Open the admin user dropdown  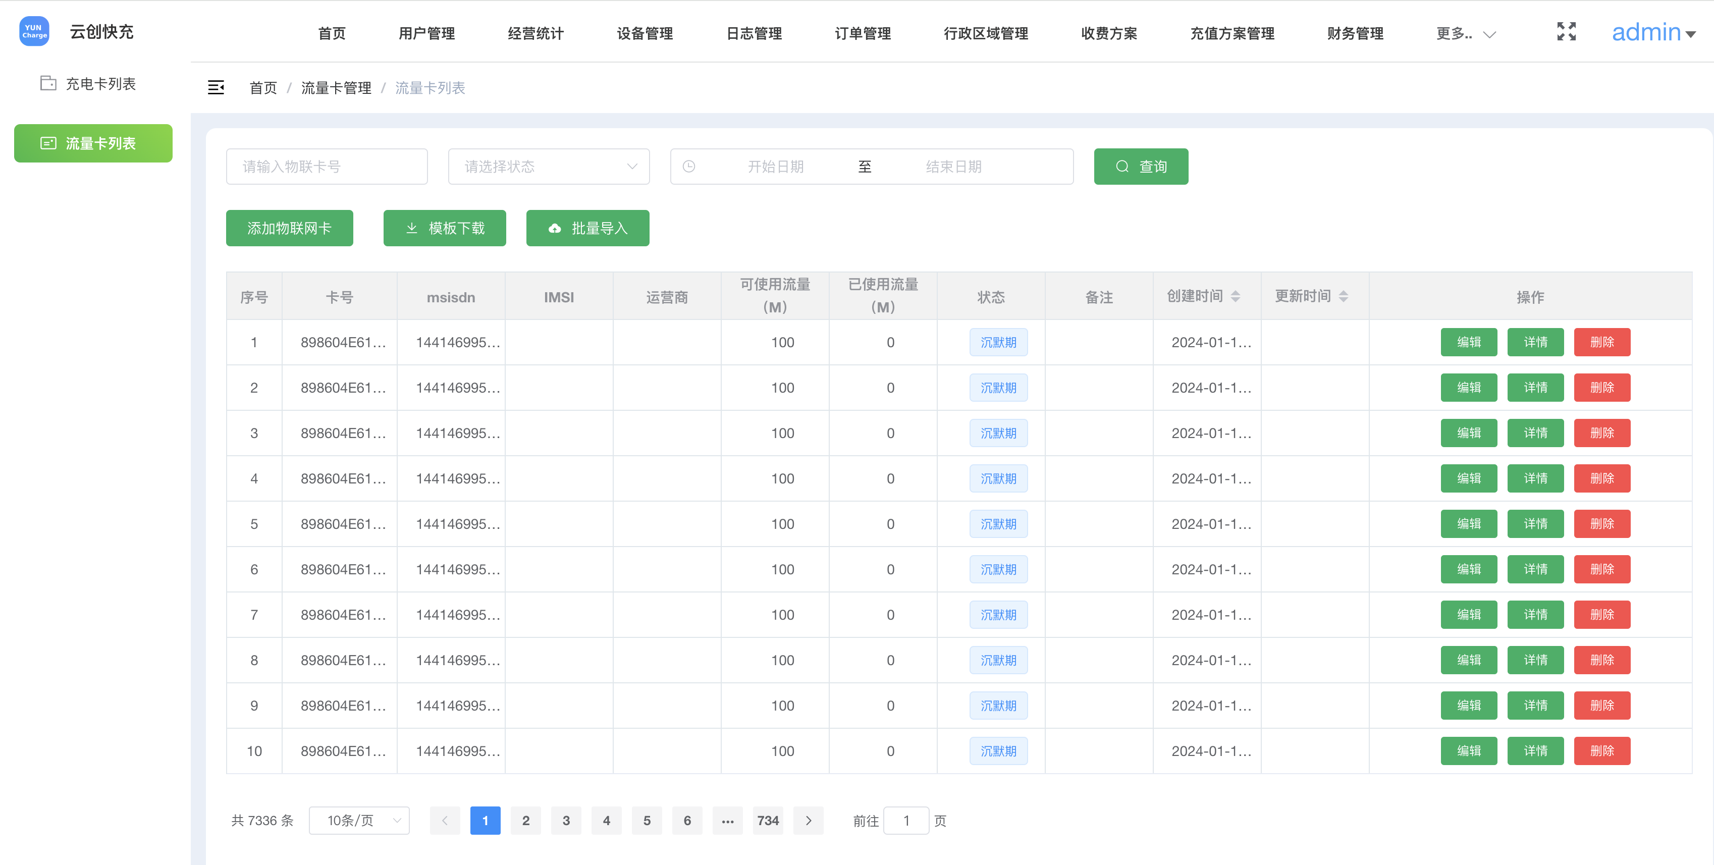point(1653,32)
